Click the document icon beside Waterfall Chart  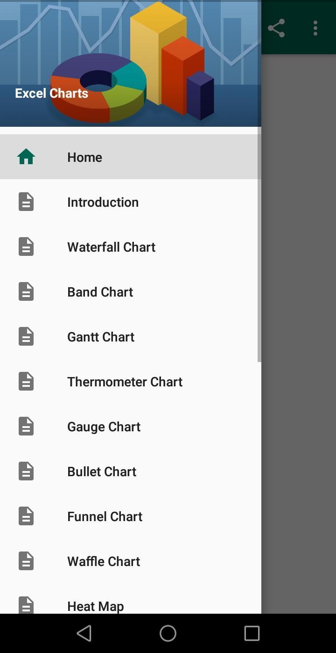[26, 247]
